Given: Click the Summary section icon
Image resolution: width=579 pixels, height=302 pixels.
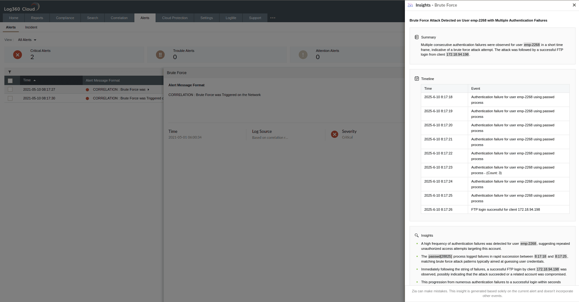Looking at the screenshot, I should (417, 37).
